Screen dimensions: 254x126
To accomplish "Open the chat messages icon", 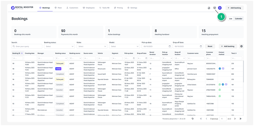I will coord(215,8).
